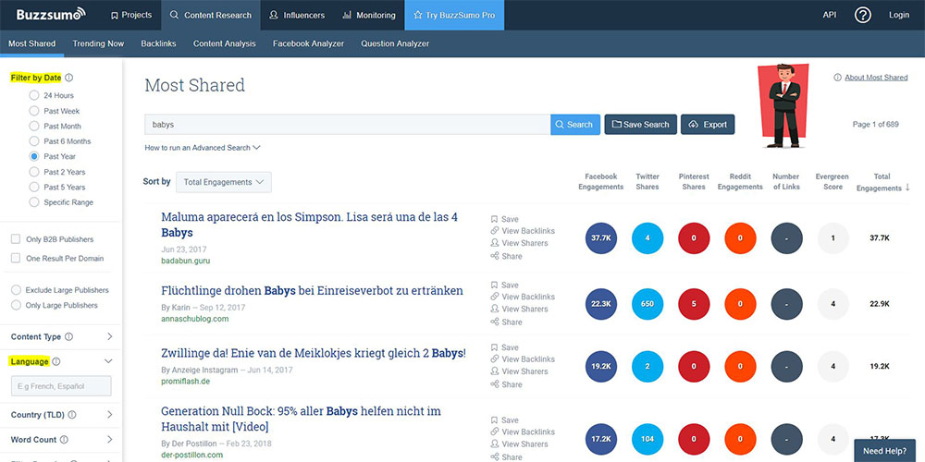Image resolution: width=925 pixels, height=462 pixels.
Task: Click the Need Help? chat button
Action: 884,451
